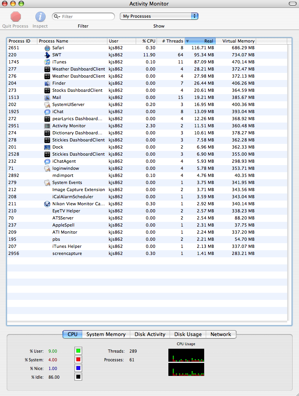
Task: Click the Dictionary Dashboard icon
Action: pos(47,133)
